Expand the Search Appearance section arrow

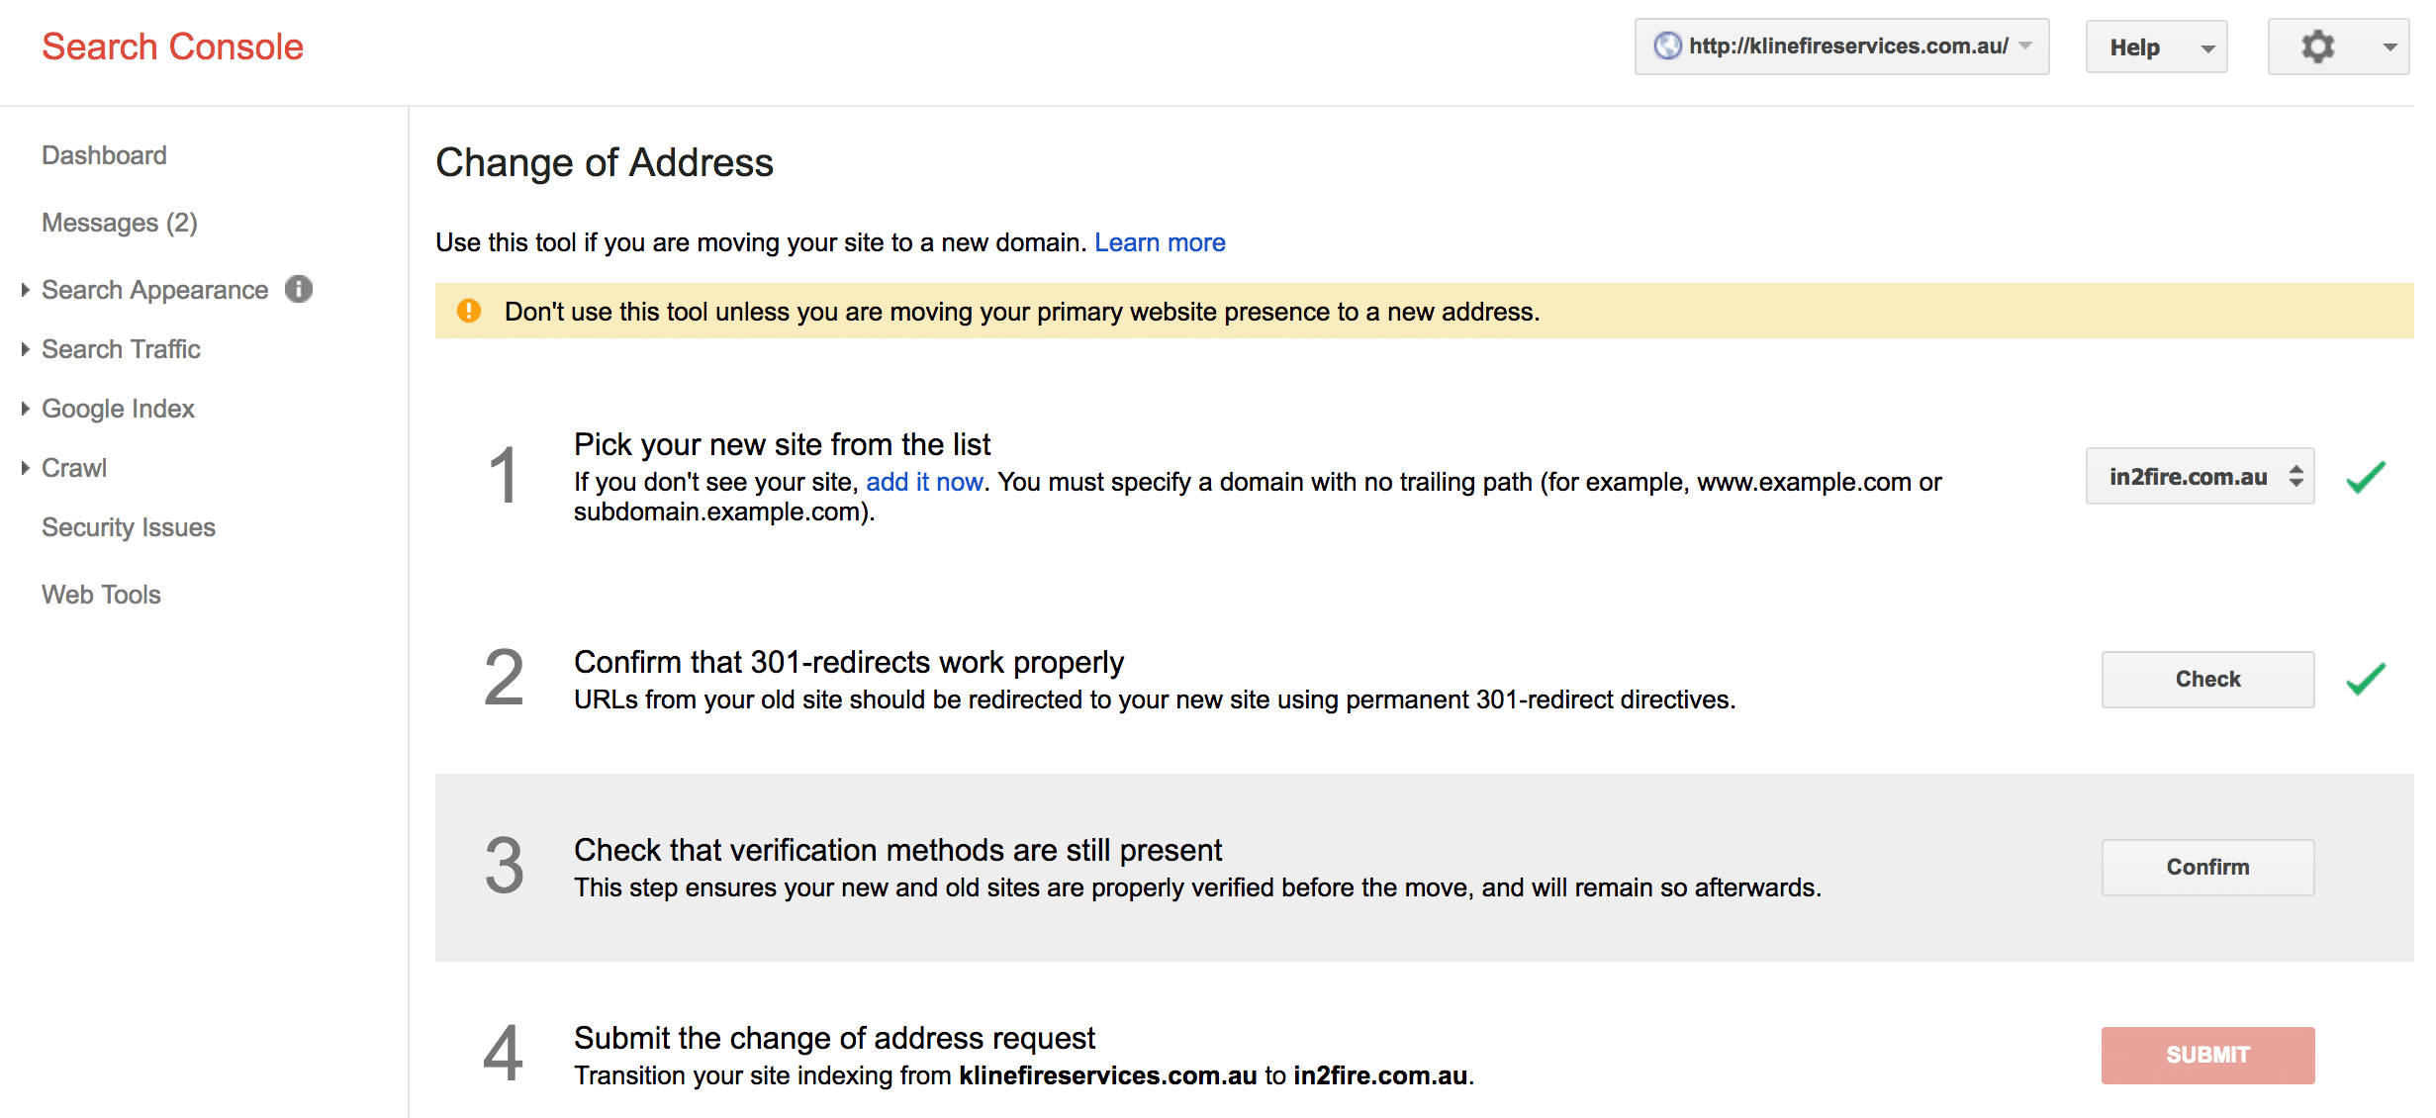pos(26,290)
